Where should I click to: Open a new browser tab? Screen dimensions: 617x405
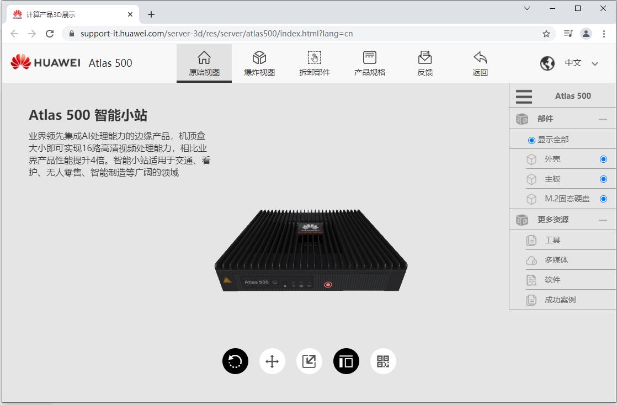click(x=151, y=14)
